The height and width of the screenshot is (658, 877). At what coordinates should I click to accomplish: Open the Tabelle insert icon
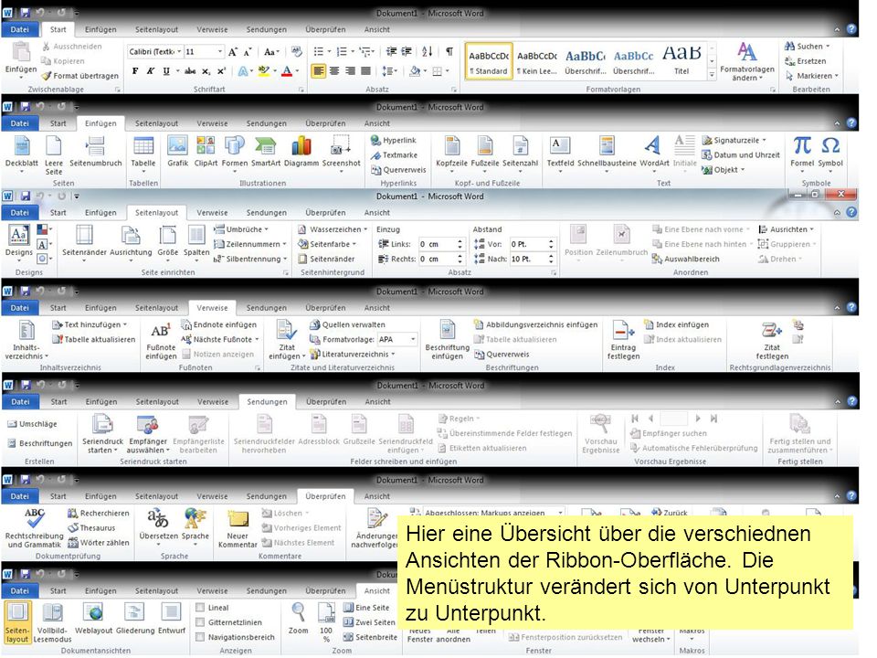(143, 146)
